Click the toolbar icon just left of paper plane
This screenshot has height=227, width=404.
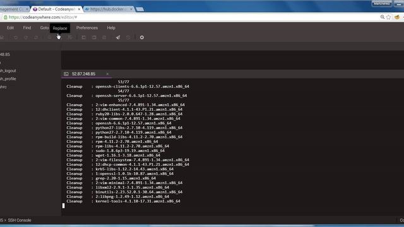pyautogui.click(x=104, y=38)
